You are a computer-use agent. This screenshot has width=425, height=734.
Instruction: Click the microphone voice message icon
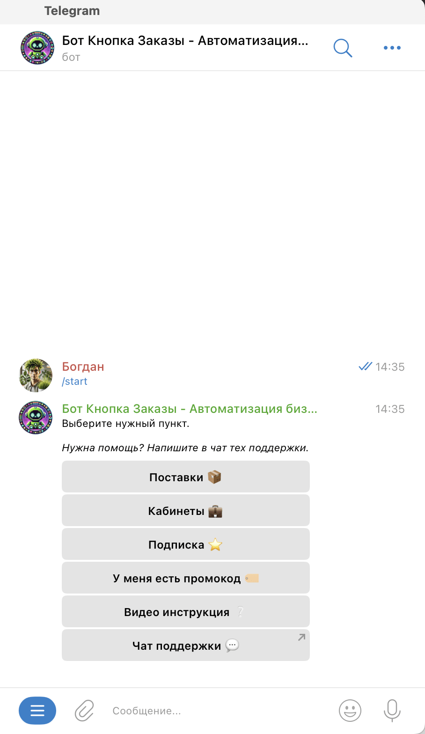point(392,711)
